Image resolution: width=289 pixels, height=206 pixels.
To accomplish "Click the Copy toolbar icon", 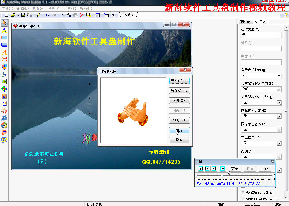I will (69, 15).
